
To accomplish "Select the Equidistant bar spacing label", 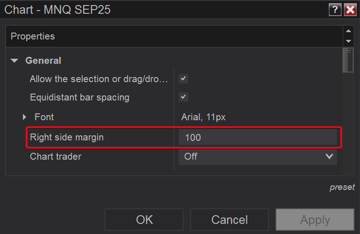I will point(79,97).
